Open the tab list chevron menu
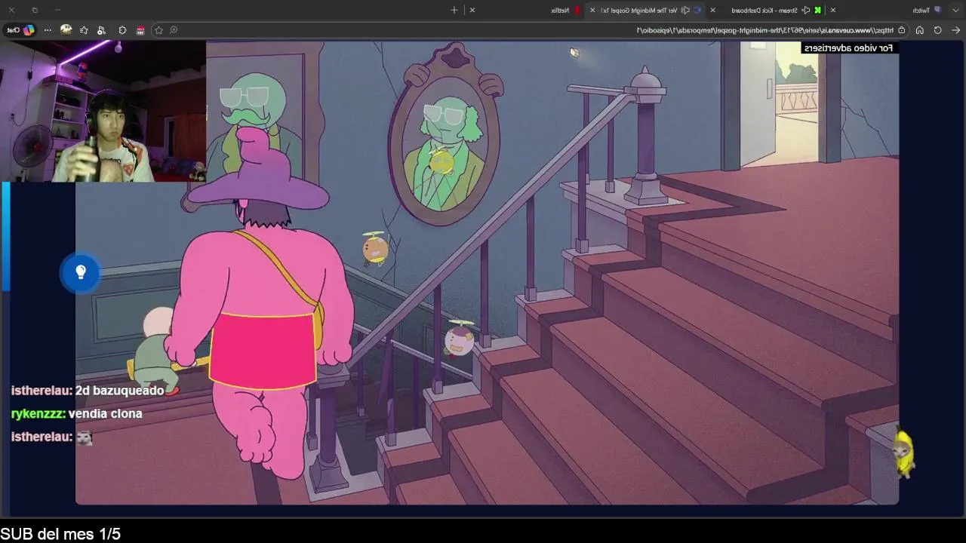This screenshot has height=543, width=966. pos(955,10)
